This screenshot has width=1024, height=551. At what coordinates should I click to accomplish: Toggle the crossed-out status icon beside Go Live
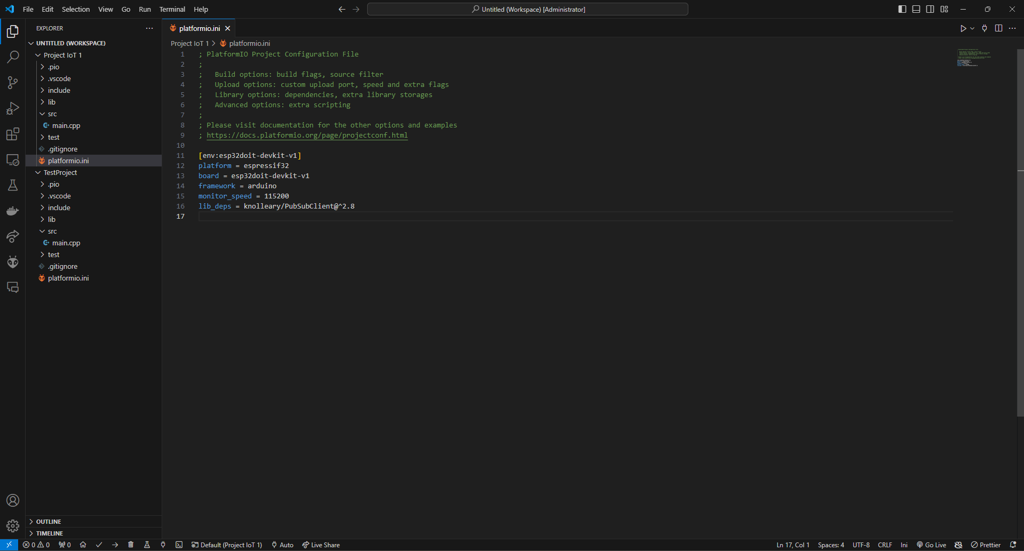pos(958,545)
